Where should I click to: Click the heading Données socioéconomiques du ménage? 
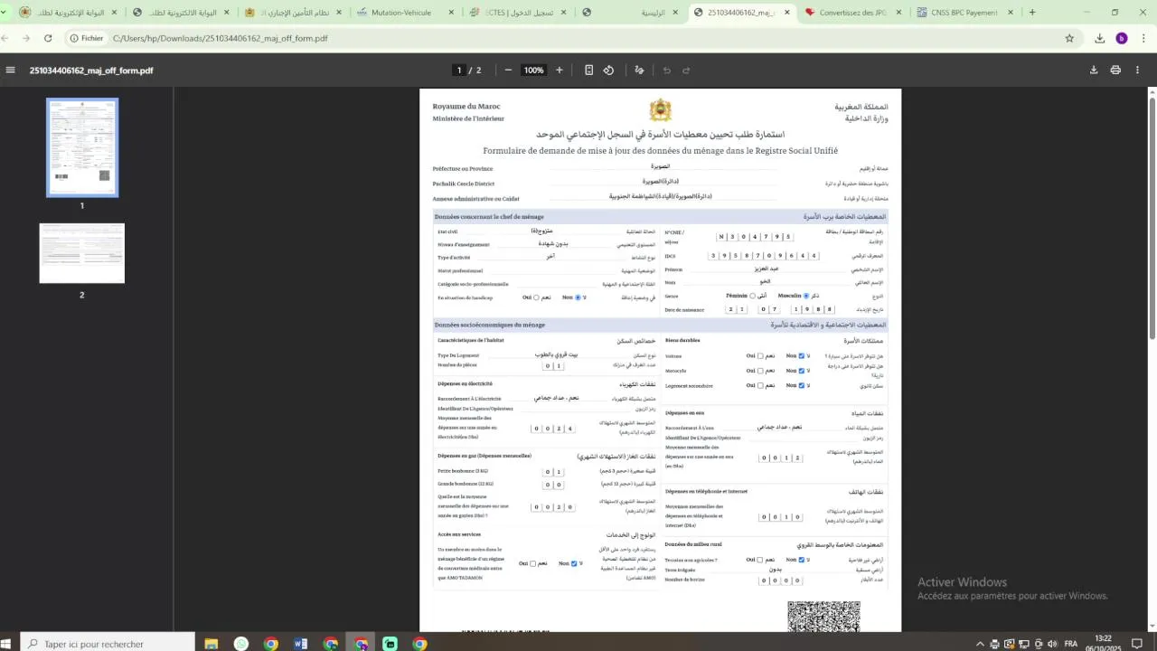[490, 325]
